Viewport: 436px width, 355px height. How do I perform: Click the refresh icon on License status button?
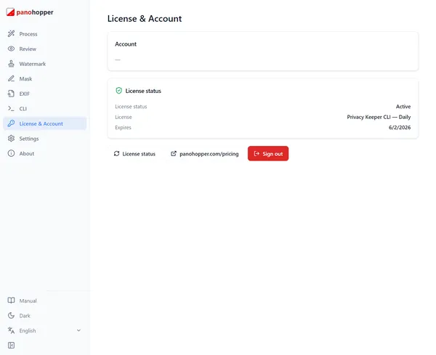pyautogui.click(x=116, y=154)
